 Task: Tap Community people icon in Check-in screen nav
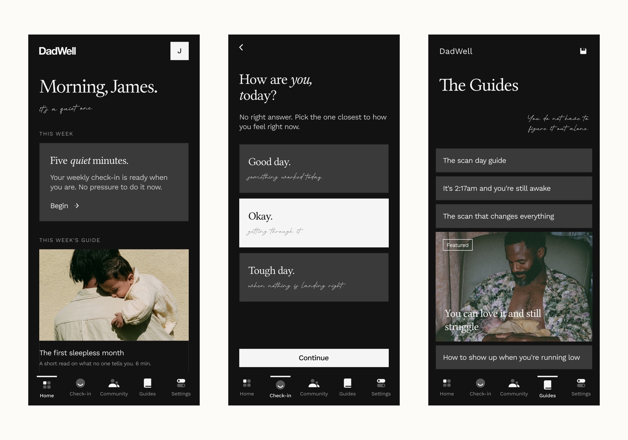click(314, 383)
